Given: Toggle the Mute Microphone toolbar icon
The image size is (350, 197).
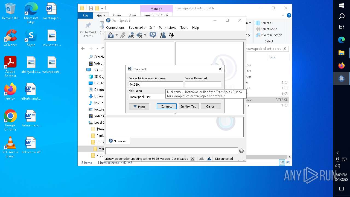Looking at the screenshot, I should [x=131, y=35].
